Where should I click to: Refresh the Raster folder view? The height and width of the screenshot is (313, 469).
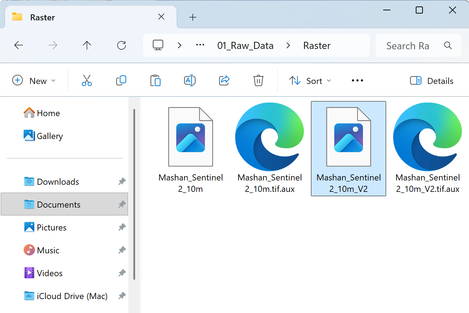(x=122, y=45)
